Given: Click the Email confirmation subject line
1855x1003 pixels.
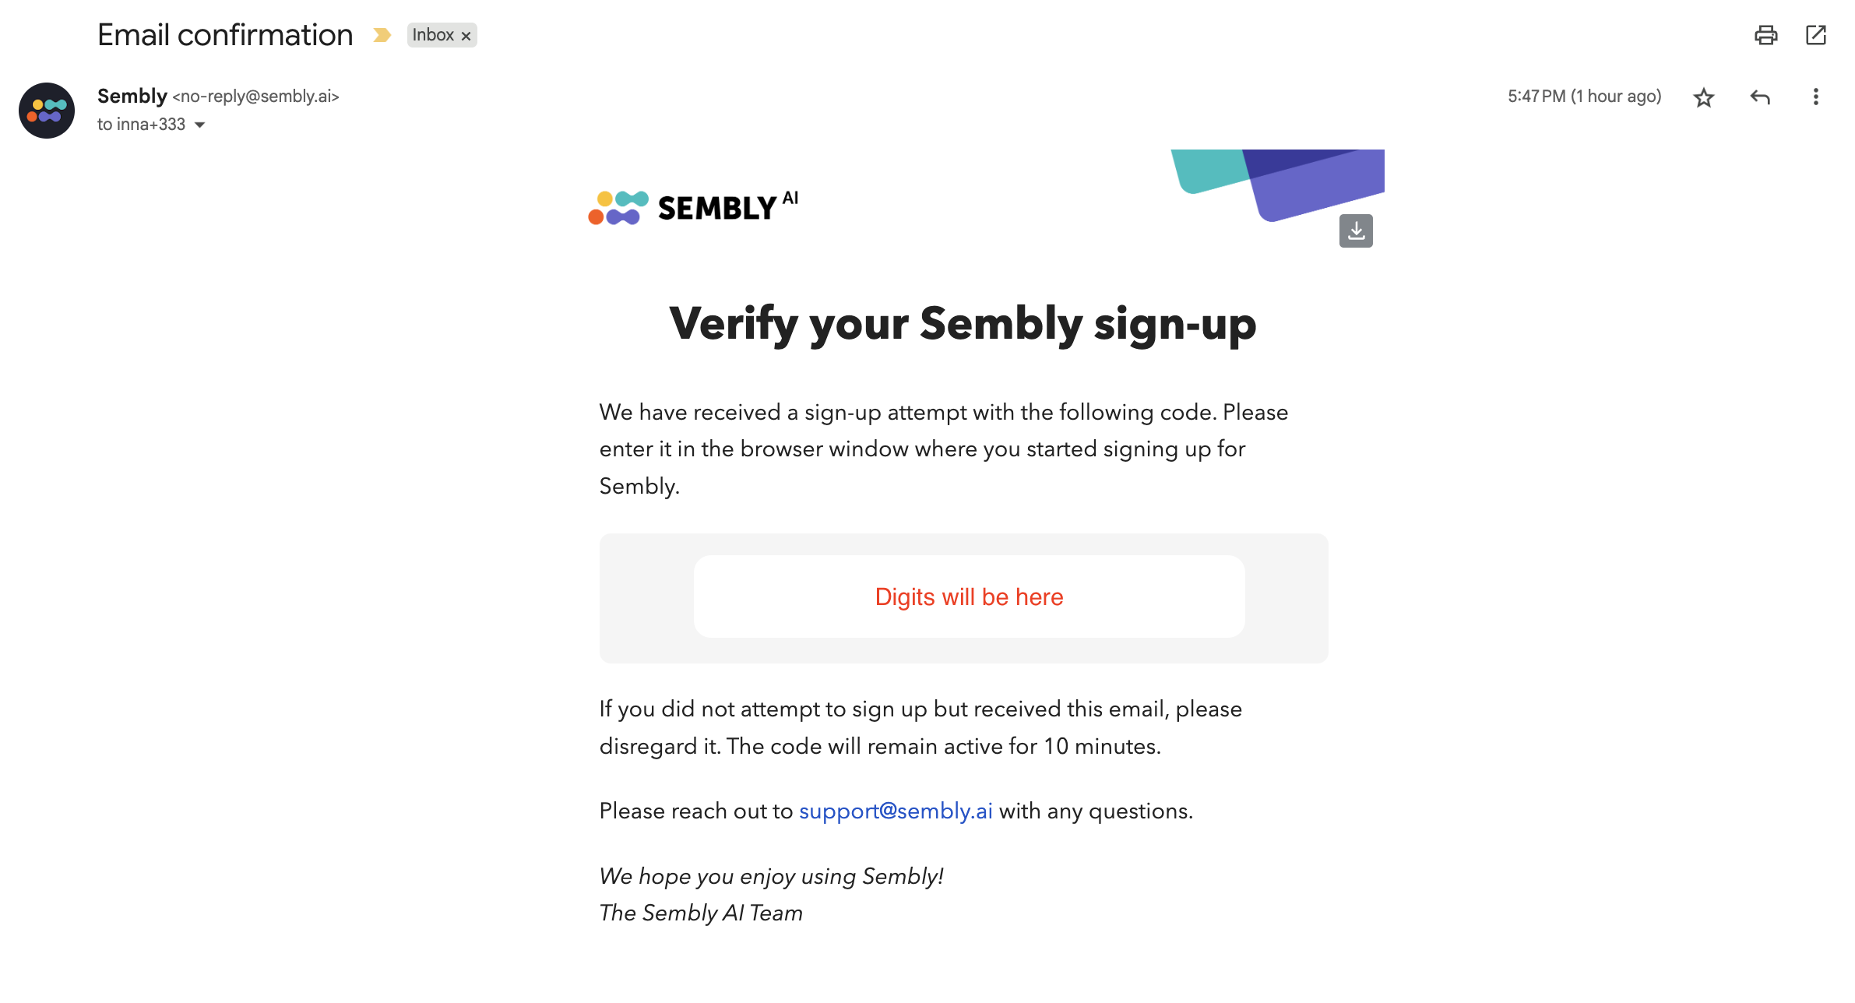Looking at the screenshot, I should (225, 35).
